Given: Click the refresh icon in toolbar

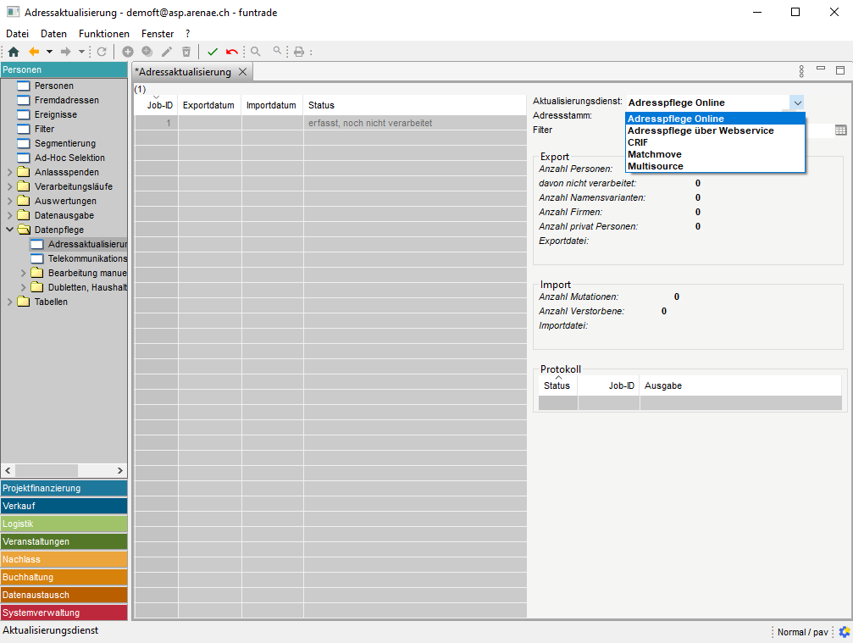Looking at the screenshot, I should click(102, 52).
